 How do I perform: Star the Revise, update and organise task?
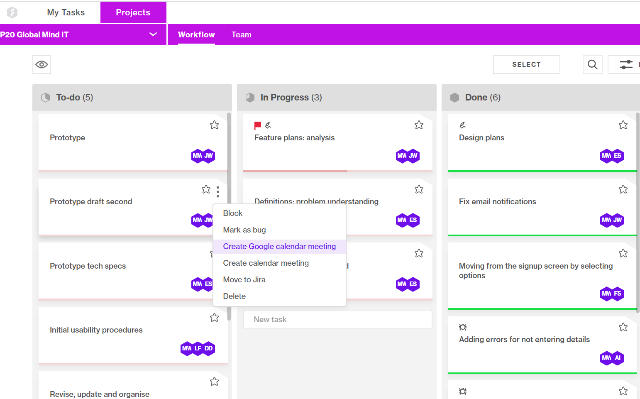pyautogui.click(x=214, y=382)
